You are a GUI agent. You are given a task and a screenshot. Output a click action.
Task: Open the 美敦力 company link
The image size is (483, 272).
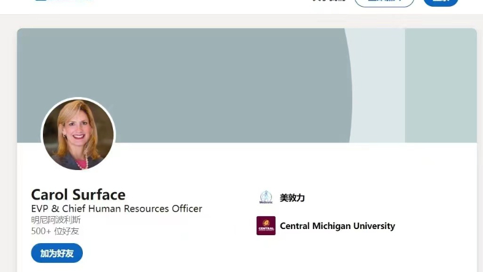(x=292, y=198)
